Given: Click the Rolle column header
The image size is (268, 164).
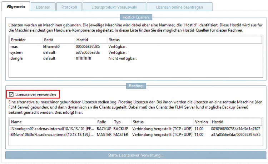Looking at the screenshot, I should (x=104, y=122).
